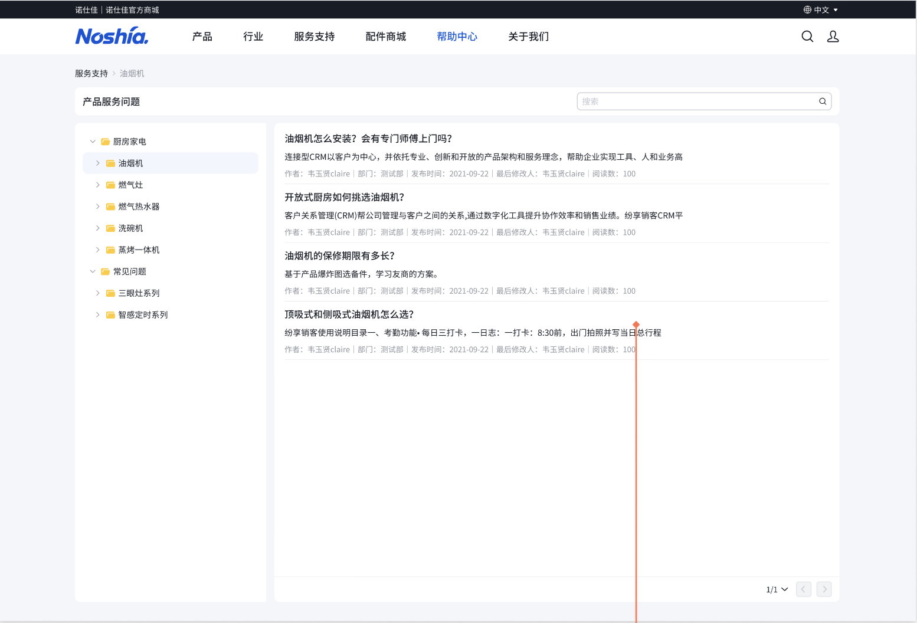Click 诺仕佳官方商城 link
Image resolution: width=917 pixels, height=623 pixels.
(x=132, y=10)
